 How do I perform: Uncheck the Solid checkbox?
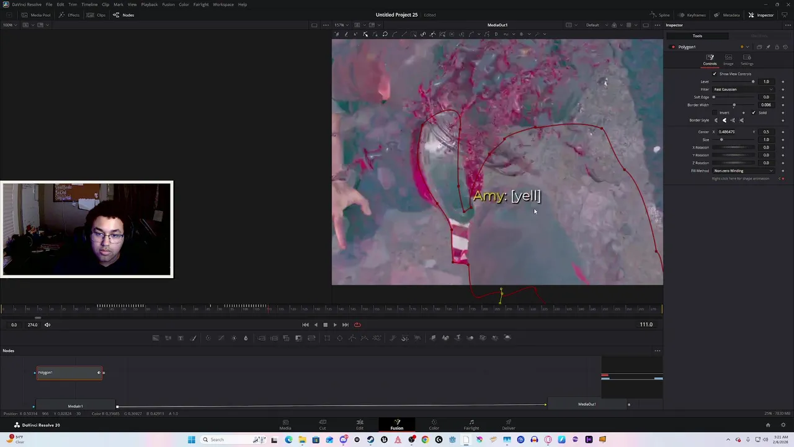[x=753, y=113]
